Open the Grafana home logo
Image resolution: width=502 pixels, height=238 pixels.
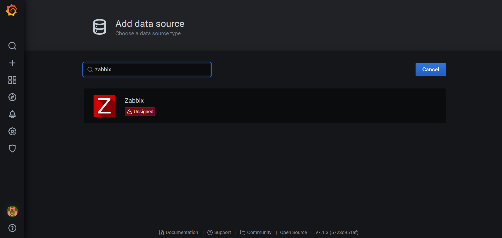[x=11, y=10]
